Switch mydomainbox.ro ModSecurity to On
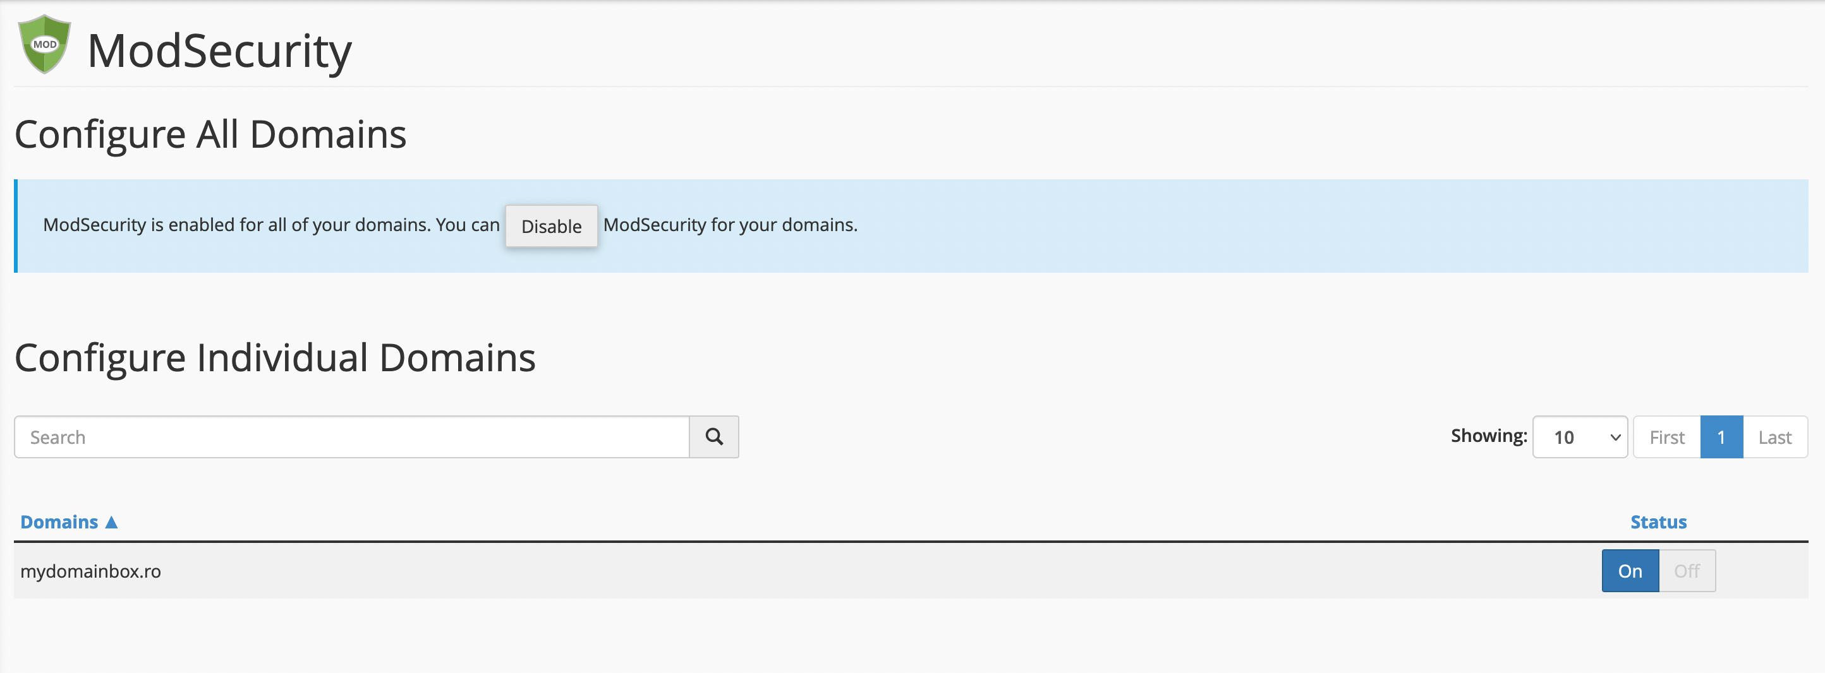This screenshot has width=1825, height=673. 1630,570
